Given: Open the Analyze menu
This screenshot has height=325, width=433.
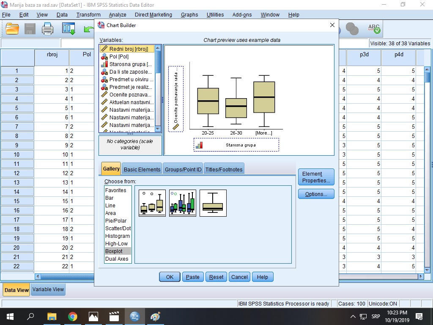Looking at the screenshot, I should coord(118,14).
